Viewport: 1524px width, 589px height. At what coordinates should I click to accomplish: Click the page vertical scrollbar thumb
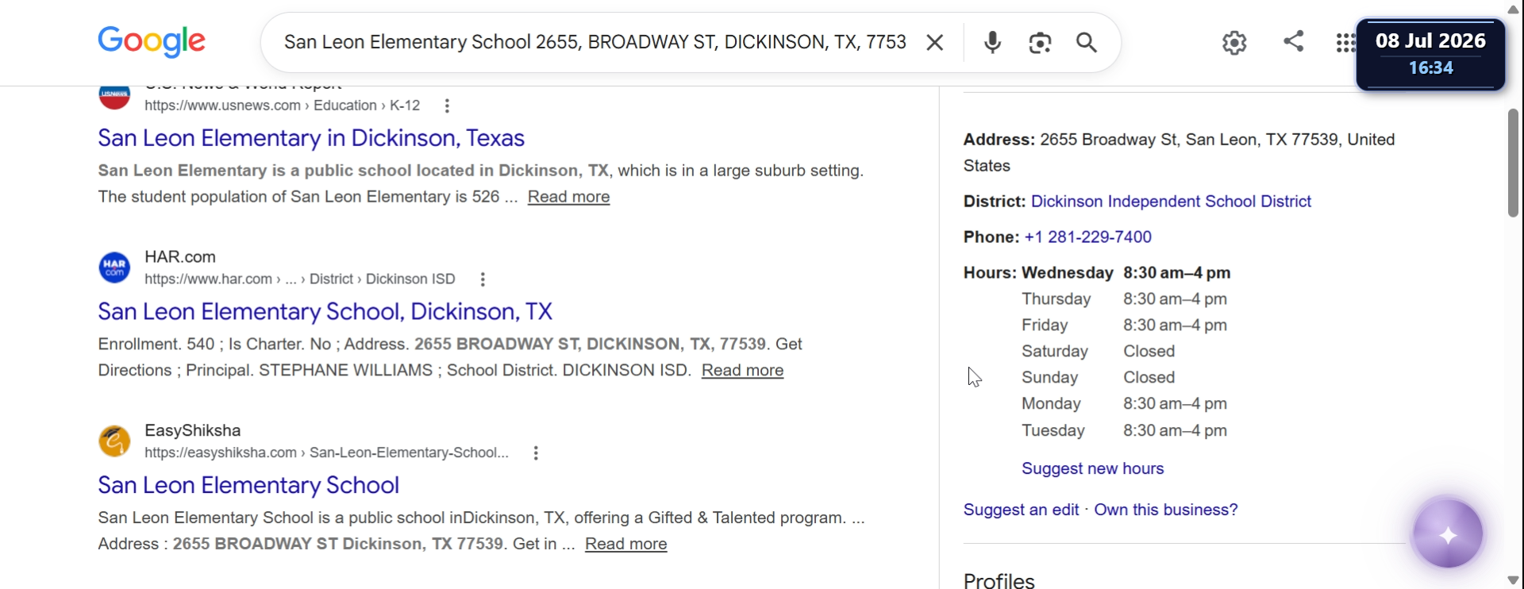[x=1513, y=163]
